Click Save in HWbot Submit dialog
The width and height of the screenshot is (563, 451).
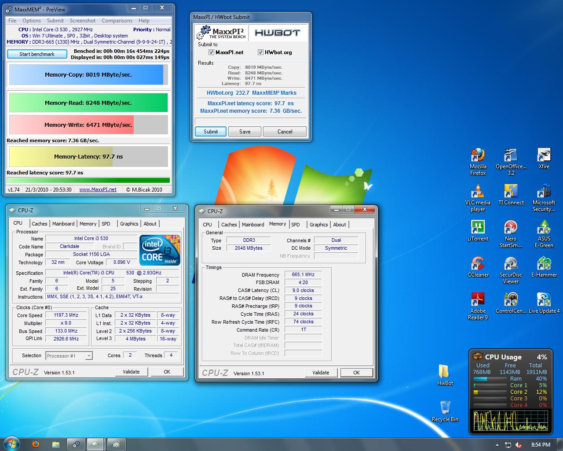(x=245, y=132)
